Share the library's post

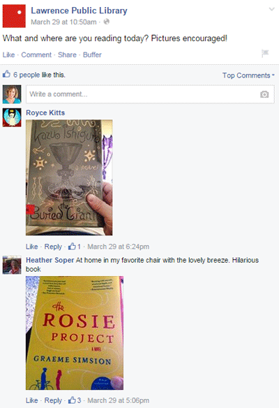click(67, 55)
